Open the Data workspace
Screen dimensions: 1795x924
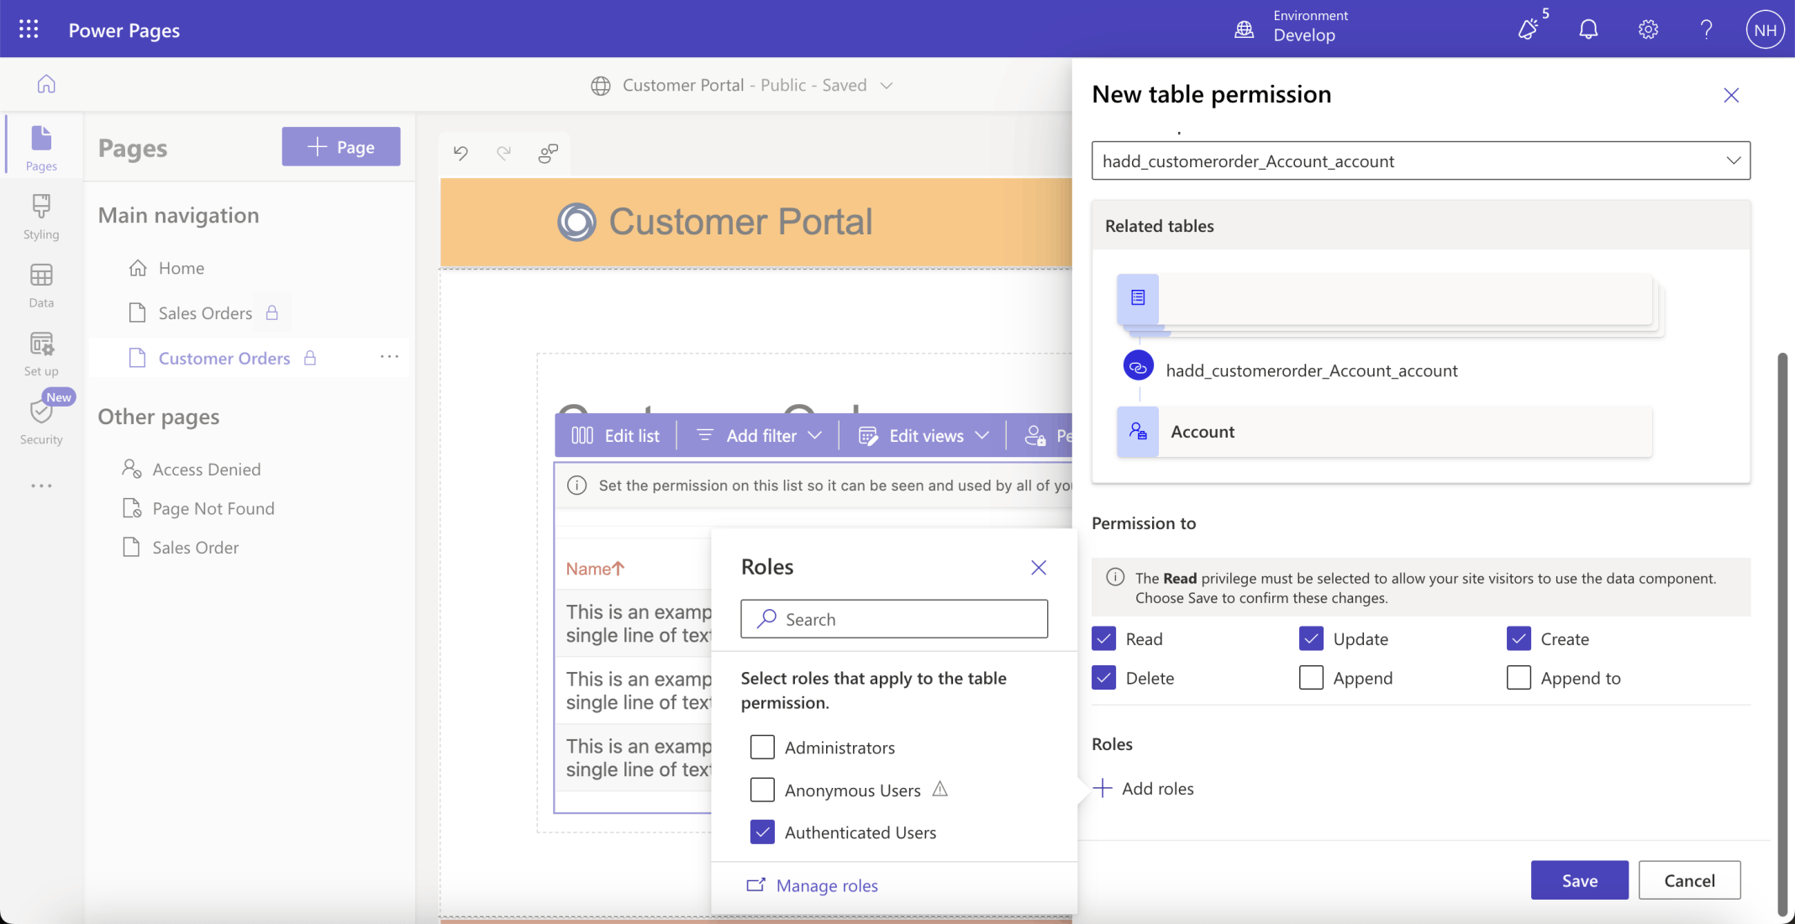[x=41, y=285]
